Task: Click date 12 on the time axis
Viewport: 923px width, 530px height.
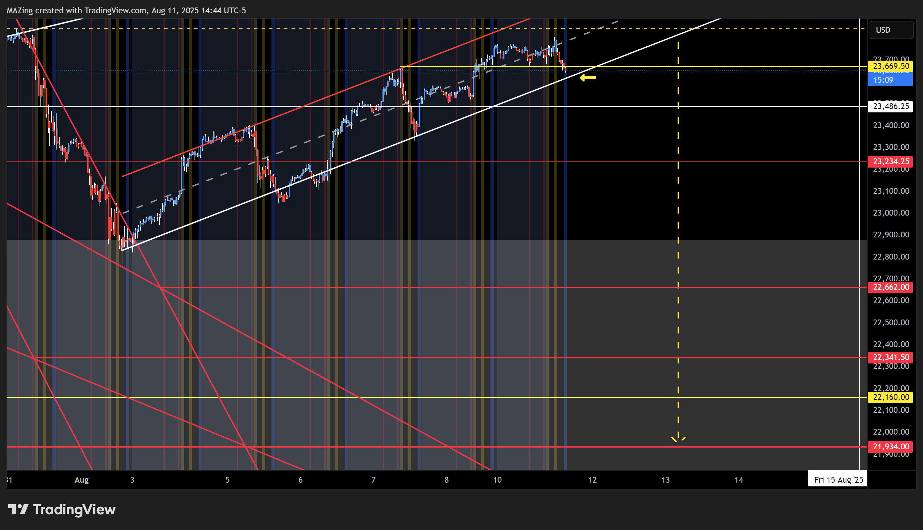Action: tap(593, 480)
